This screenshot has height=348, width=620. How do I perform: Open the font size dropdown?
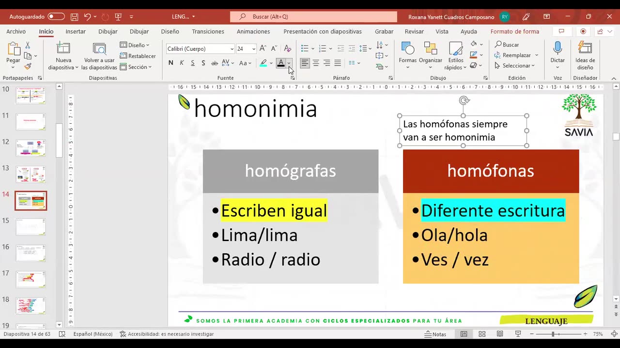pyautogui.click(x=253, y=49)
